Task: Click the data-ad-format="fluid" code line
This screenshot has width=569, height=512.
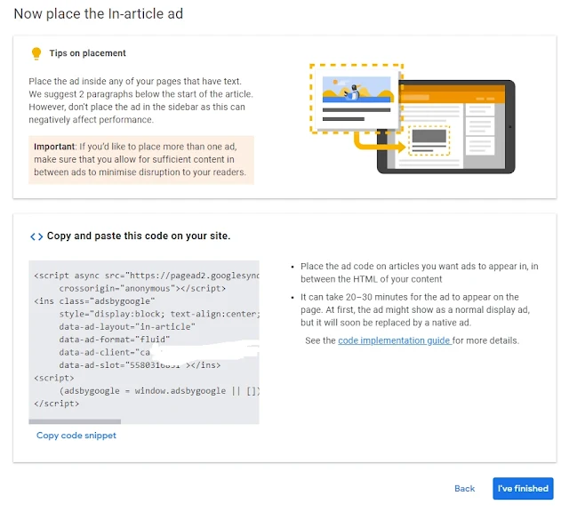Action: click(x=115, y=340)
